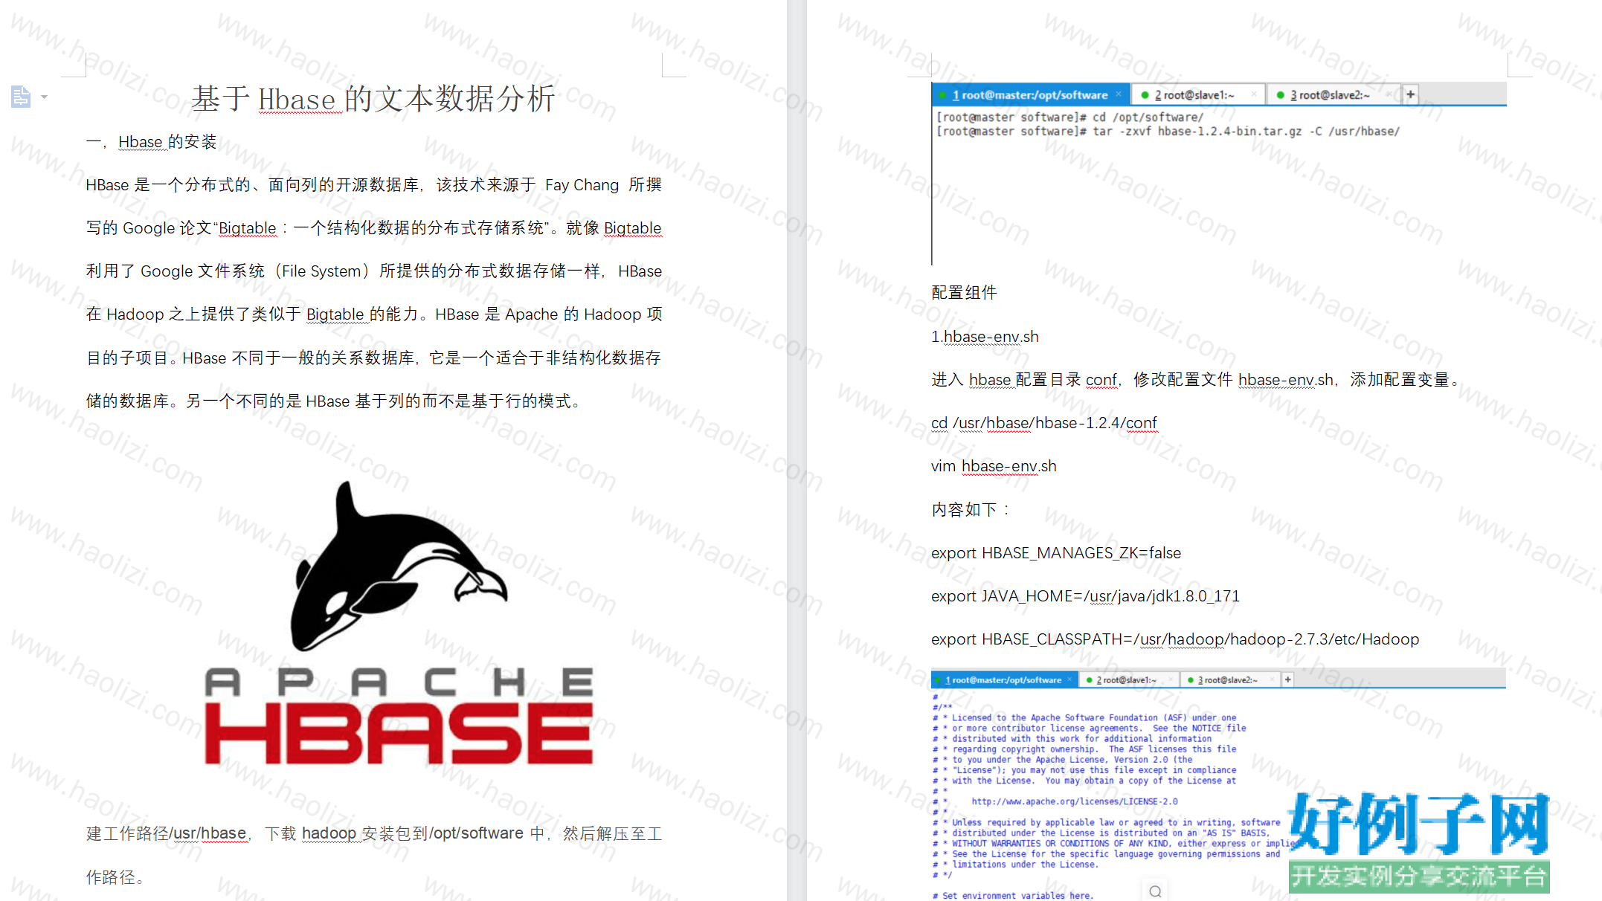Click the heading 配置组件
The height and width of the screenshot is (901, 1602).
click(x=964, y=292)
